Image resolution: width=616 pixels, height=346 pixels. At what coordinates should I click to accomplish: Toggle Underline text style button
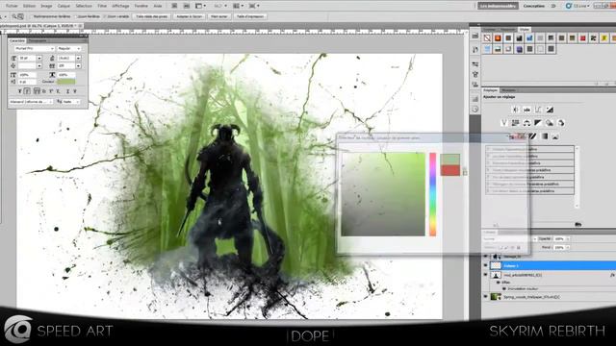coord(67,91)
